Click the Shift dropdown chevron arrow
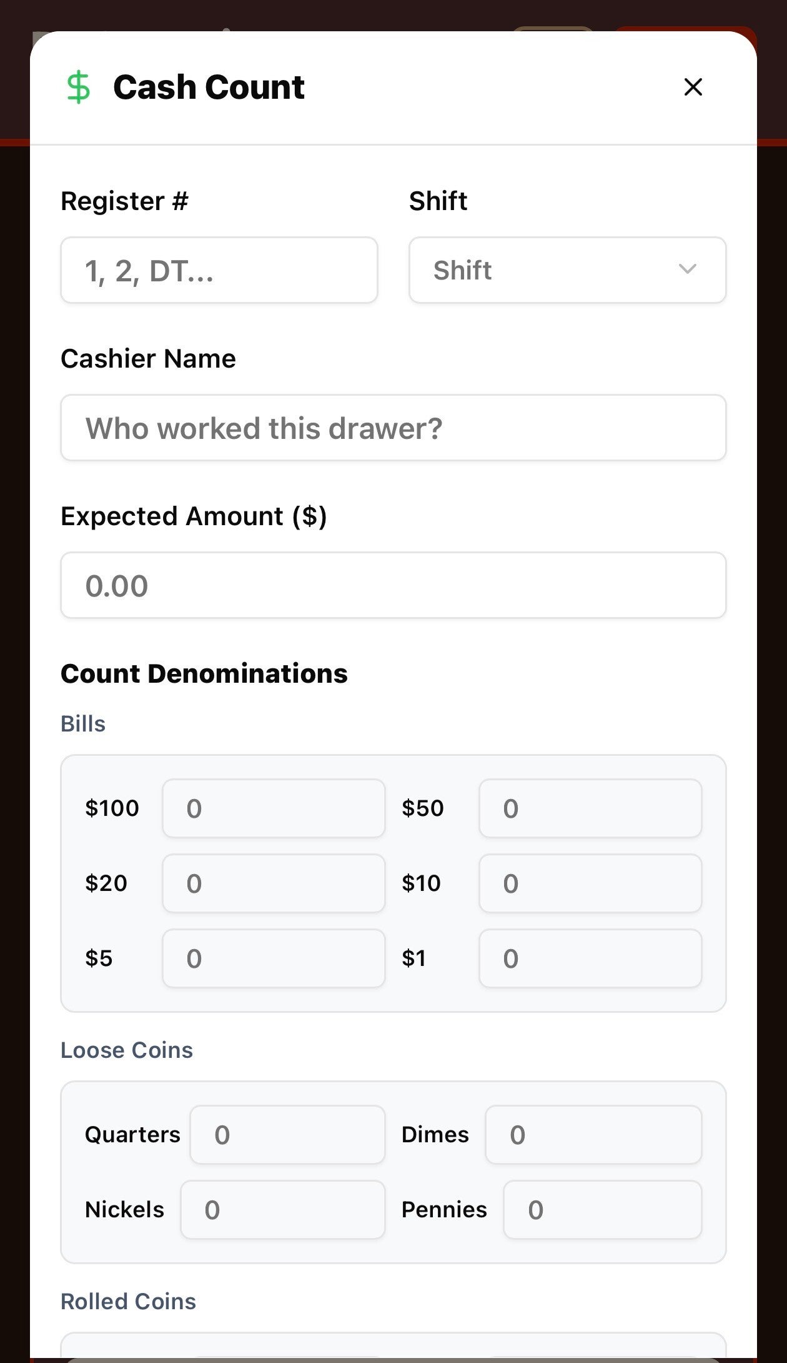 pyautogui.click(x=687, y=269)
